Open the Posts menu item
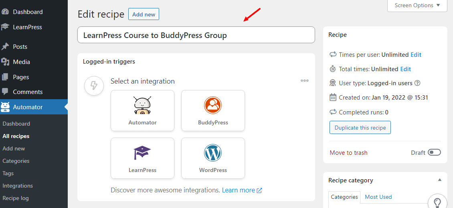Viewport: 453px width, 208px height. tap(20, 47)
